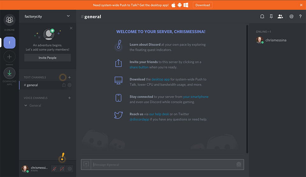Viewport: 306px width, 177px height.
Task: Select the factorycity server icon
Action: pos(9,43)
